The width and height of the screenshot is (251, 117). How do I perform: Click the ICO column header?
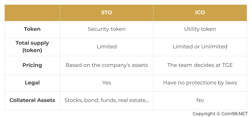200,12
